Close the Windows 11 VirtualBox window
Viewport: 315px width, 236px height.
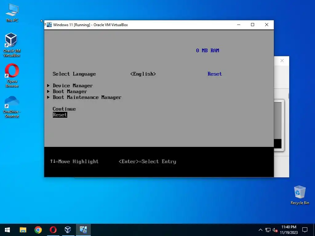[x=267, y=25]
